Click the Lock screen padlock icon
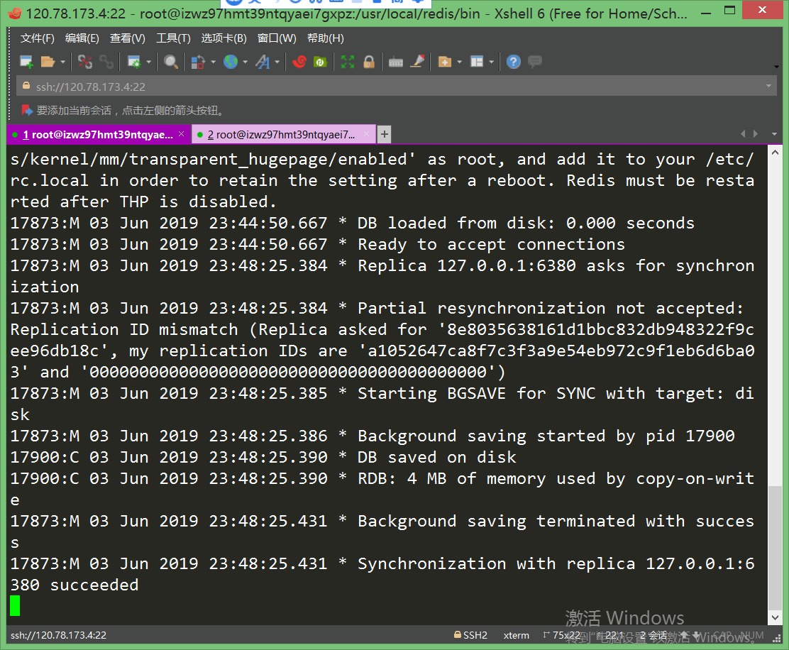 pos(369,62)
